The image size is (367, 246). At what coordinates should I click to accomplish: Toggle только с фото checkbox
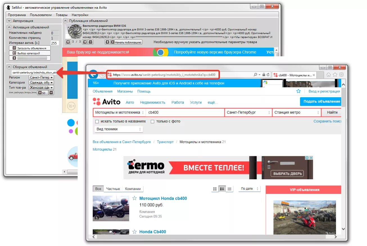(x=152, y=122)
